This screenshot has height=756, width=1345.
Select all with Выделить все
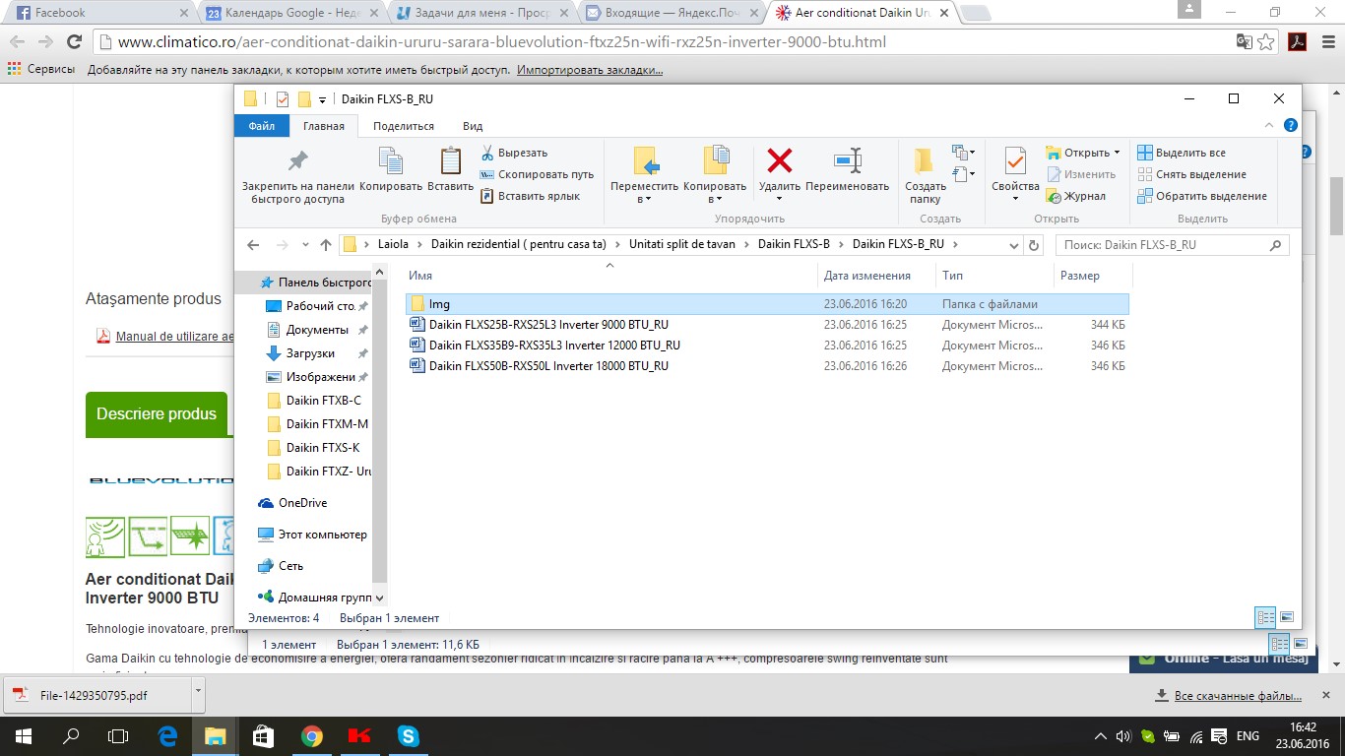click(x=1182, y=153)
